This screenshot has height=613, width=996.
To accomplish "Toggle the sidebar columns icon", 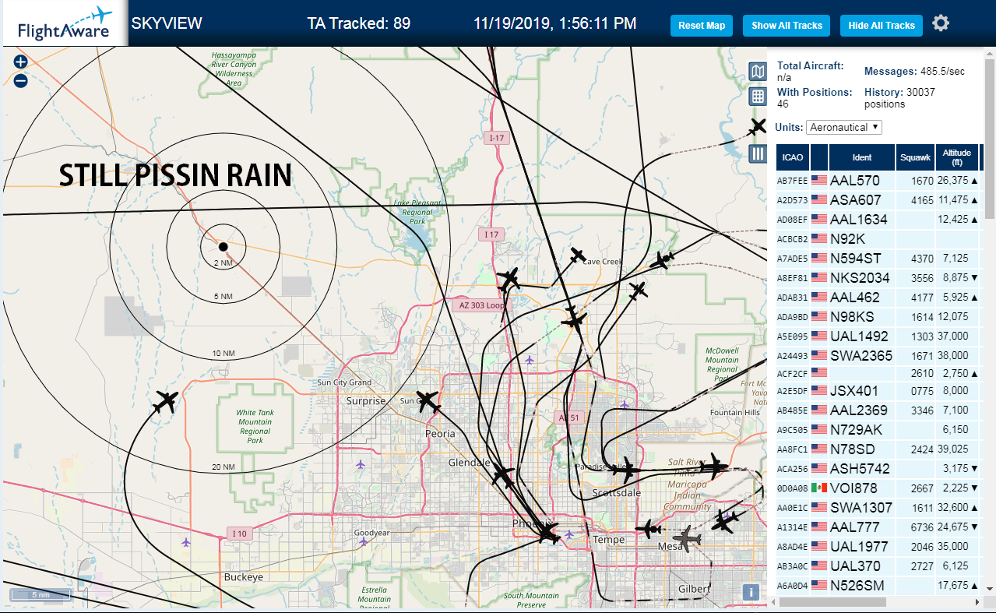I will (758, 153).
